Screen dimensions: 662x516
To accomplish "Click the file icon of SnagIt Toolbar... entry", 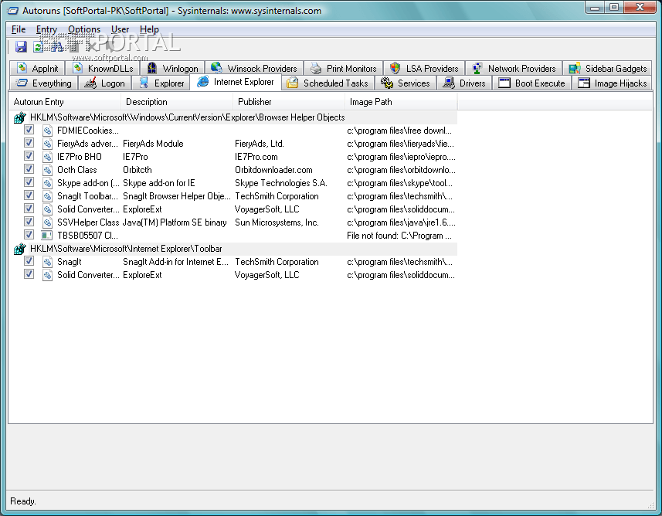I will pyautogui.click(x=47, y=196).
